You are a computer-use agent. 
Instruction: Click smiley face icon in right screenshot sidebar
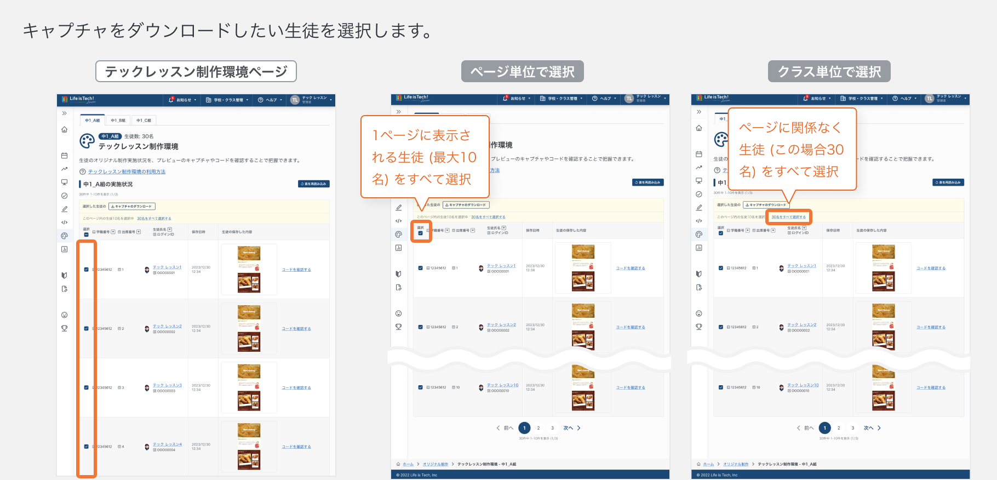698,313
